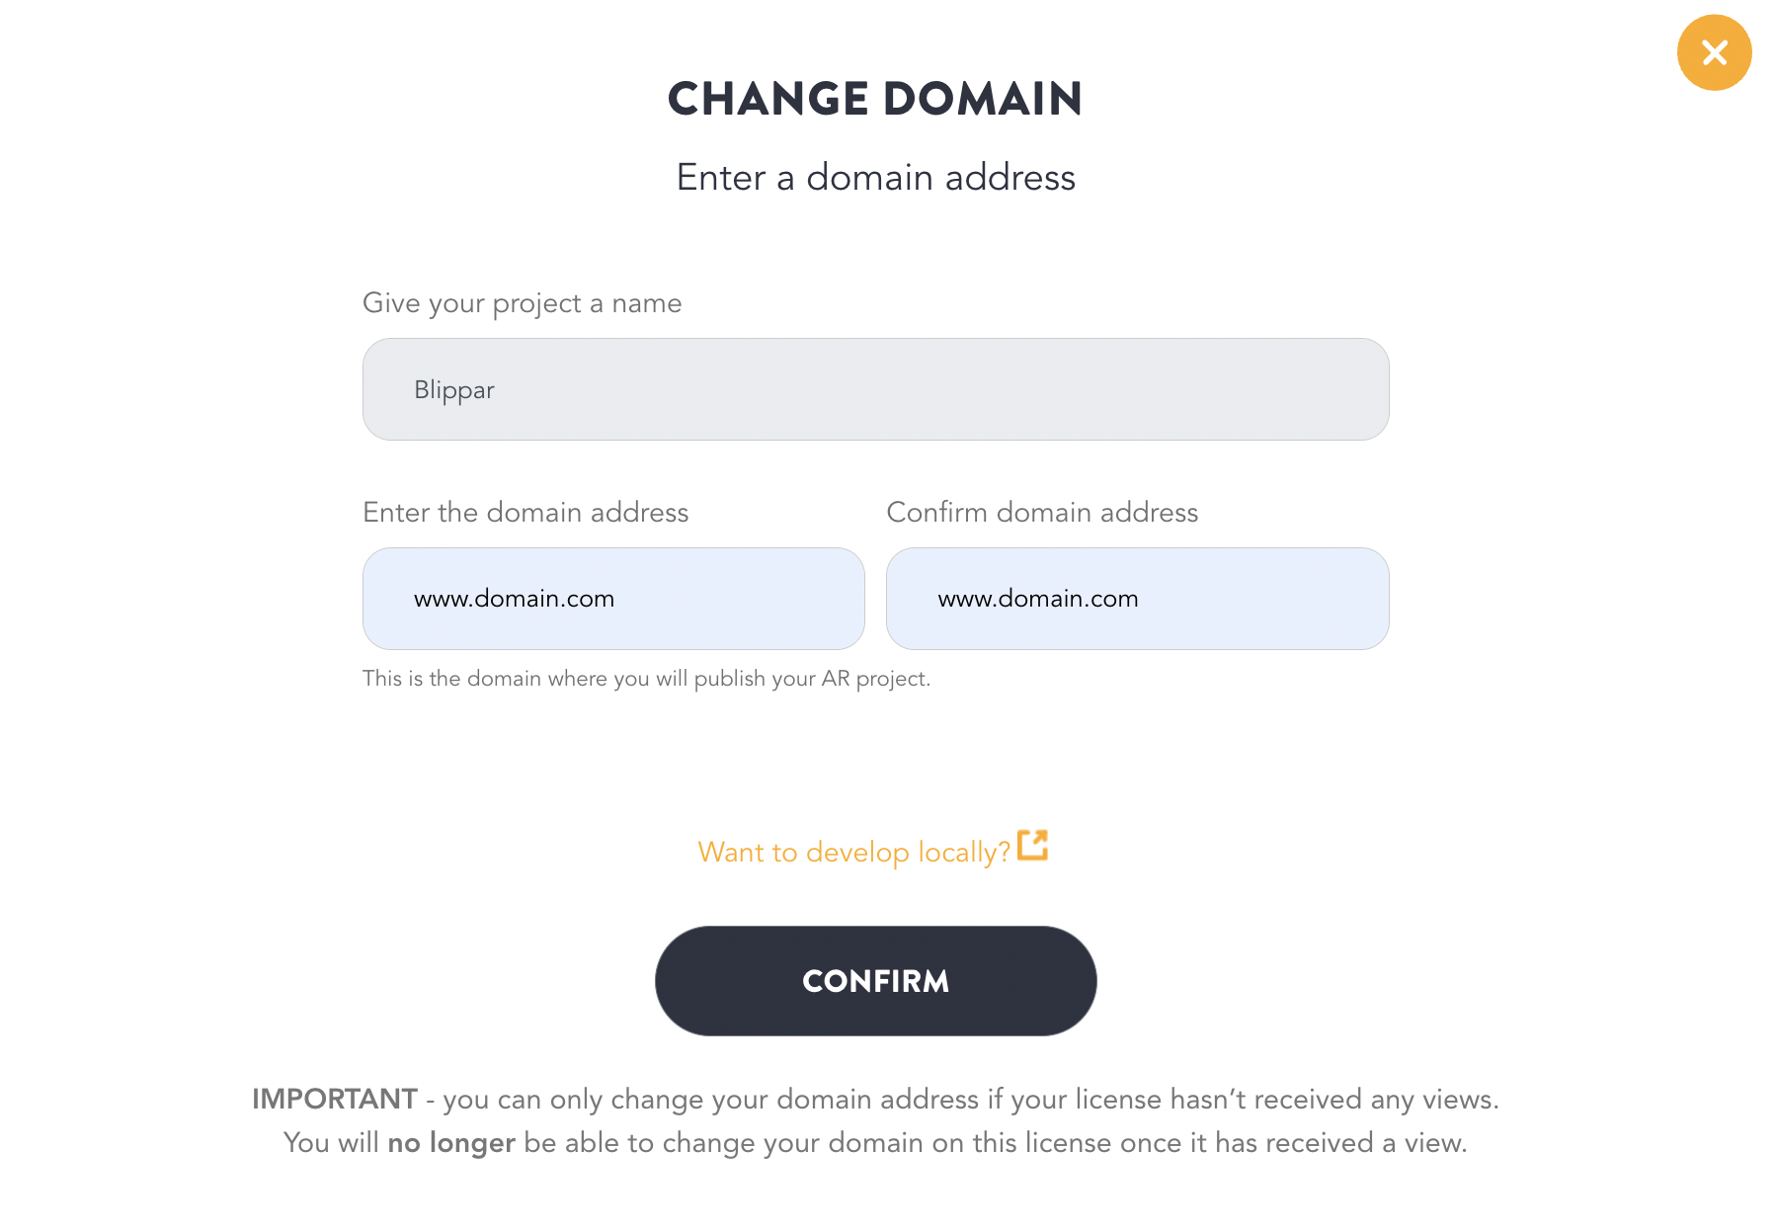Click "www.domain.com" text in the confirm field

click(x=1038, y=599)
